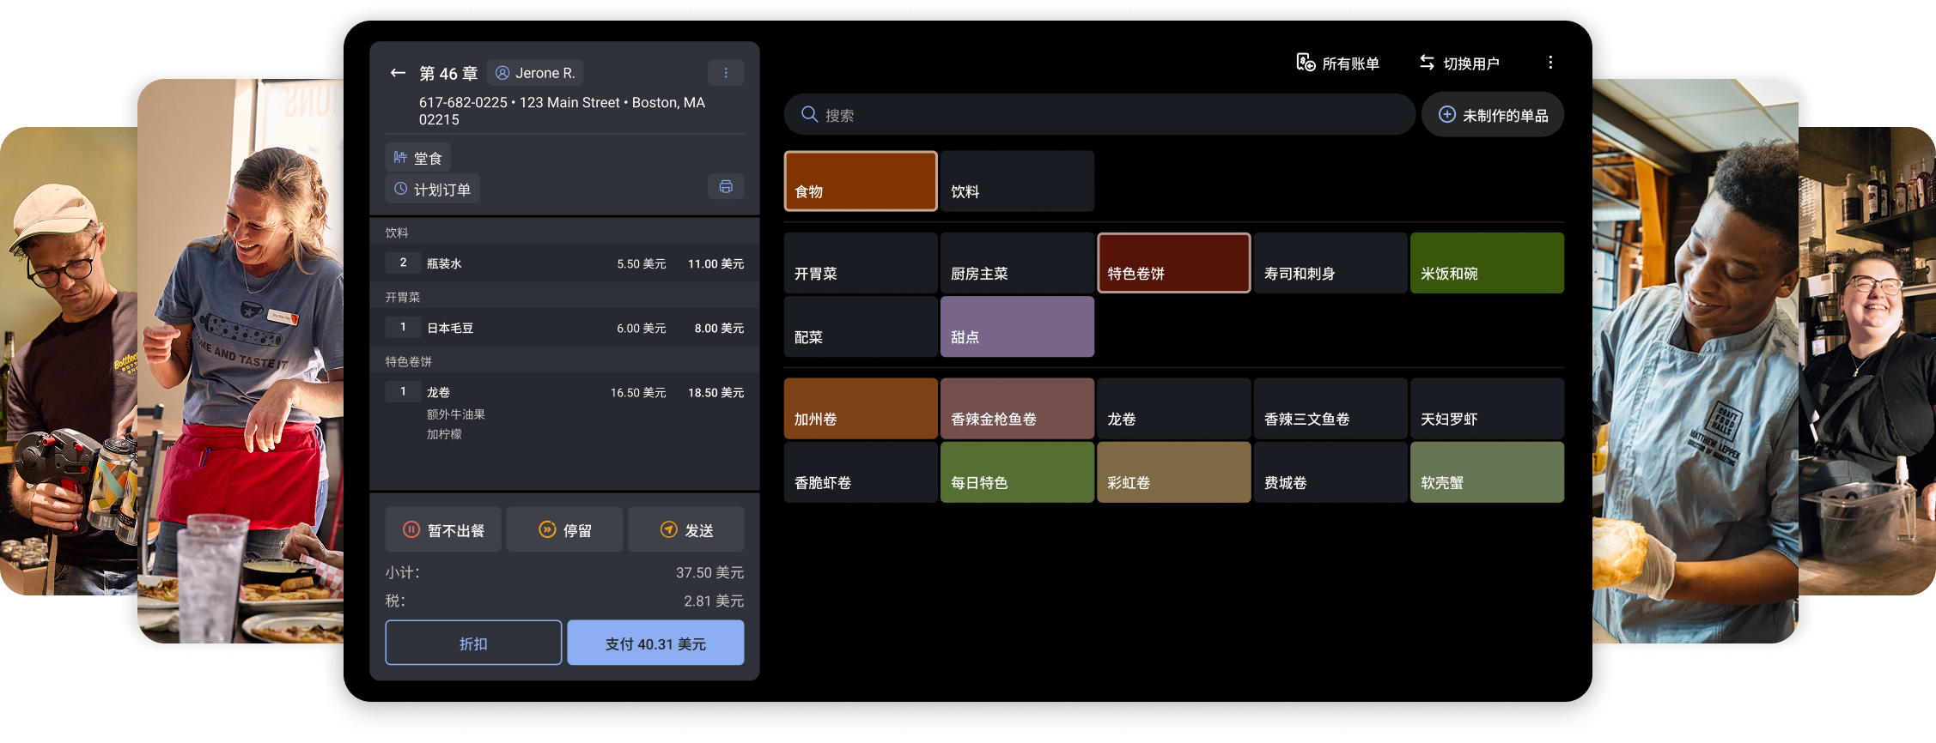Add 香脆虾卷 to the order

click(861, 472)
